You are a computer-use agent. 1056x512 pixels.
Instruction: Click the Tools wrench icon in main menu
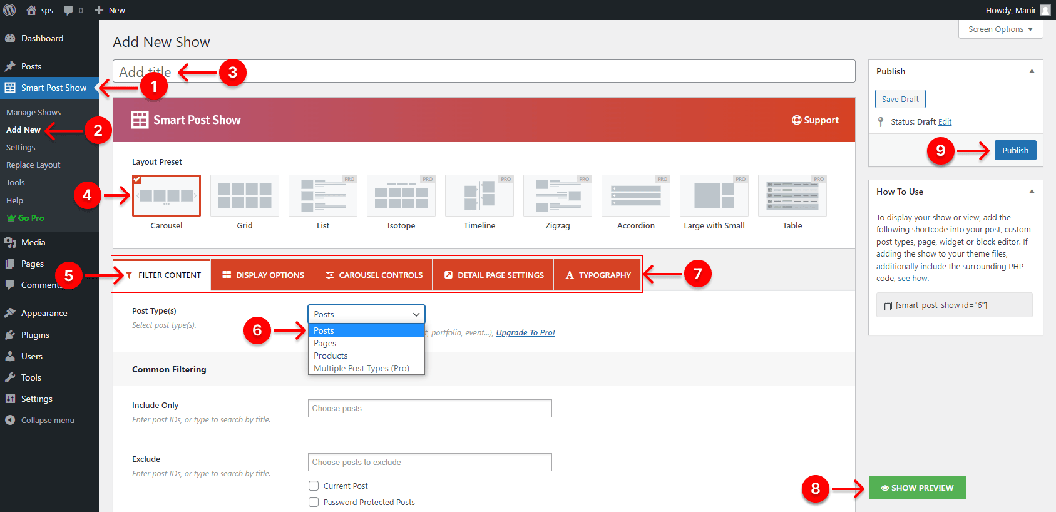(10, 377)
